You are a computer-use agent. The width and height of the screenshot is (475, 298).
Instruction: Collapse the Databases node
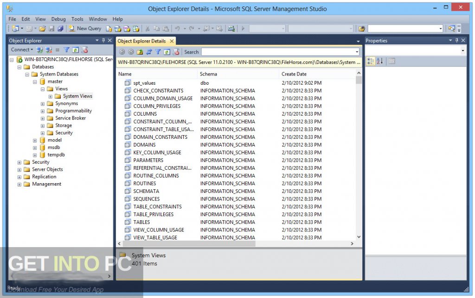[19, 67]
